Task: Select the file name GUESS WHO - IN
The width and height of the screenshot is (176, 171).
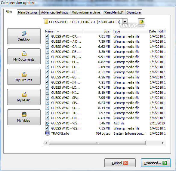Action: (x=66, y=82)
